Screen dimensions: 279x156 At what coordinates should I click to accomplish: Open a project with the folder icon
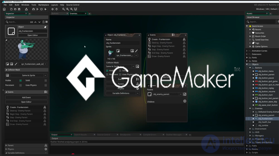tap(15, 9)
